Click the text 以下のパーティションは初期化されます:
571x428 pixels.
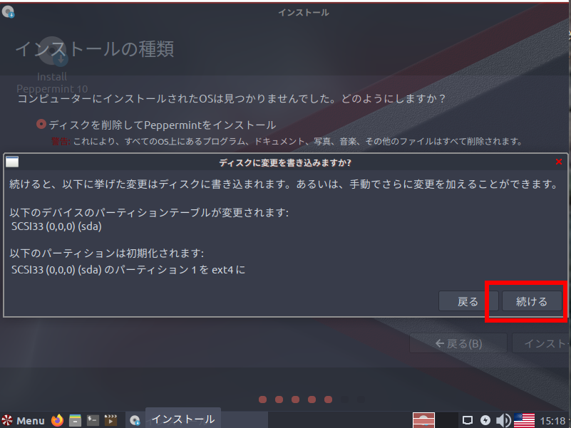tap(107, 253)
